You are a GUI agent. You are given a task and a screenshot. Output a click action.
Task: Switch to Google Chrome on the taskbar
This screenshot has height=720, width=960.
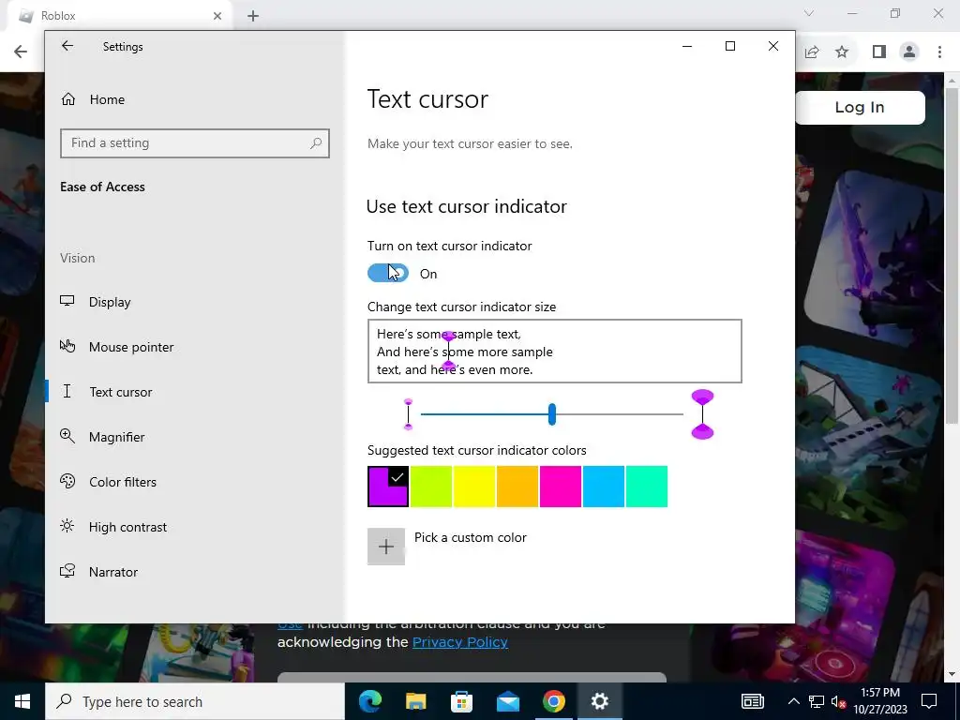[x=553, y=701]
